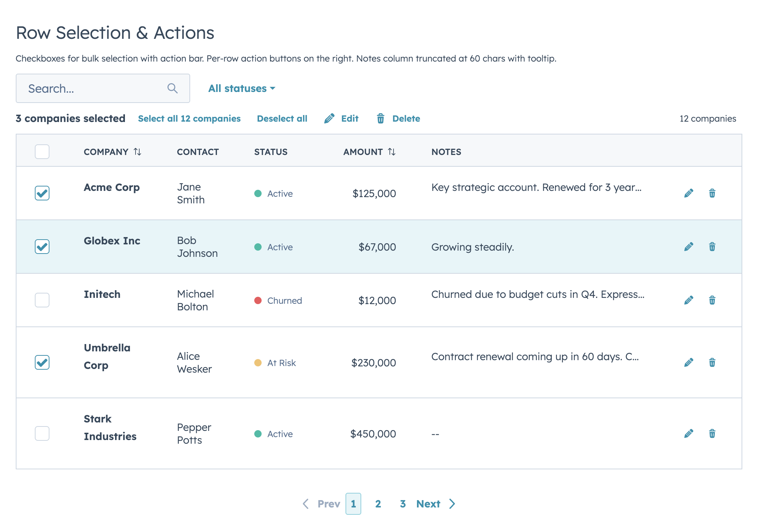Click pencil icon for Stark Industries

point(688,433)
